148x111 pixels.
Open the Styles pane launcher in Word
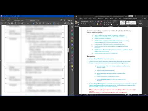tap(138, 26)
